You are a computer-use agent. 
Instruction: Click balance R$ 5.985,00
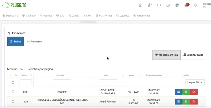coord(133,102)
